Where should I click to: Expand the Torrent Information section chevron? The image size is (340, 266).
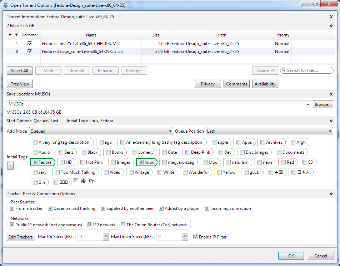pyautogui.click(x=331, y=17)
